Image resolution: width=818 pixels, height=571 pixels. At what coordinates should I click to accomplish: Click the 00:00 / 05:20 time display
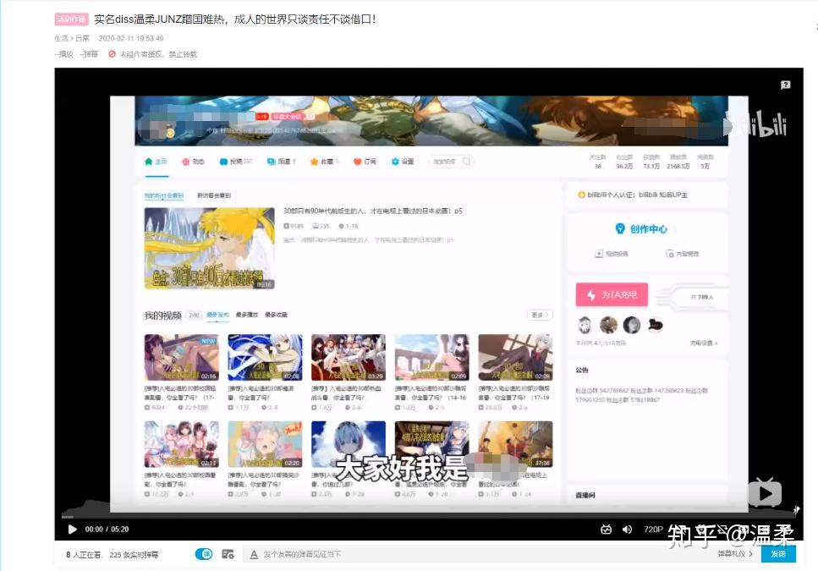(x=107, y=530)
